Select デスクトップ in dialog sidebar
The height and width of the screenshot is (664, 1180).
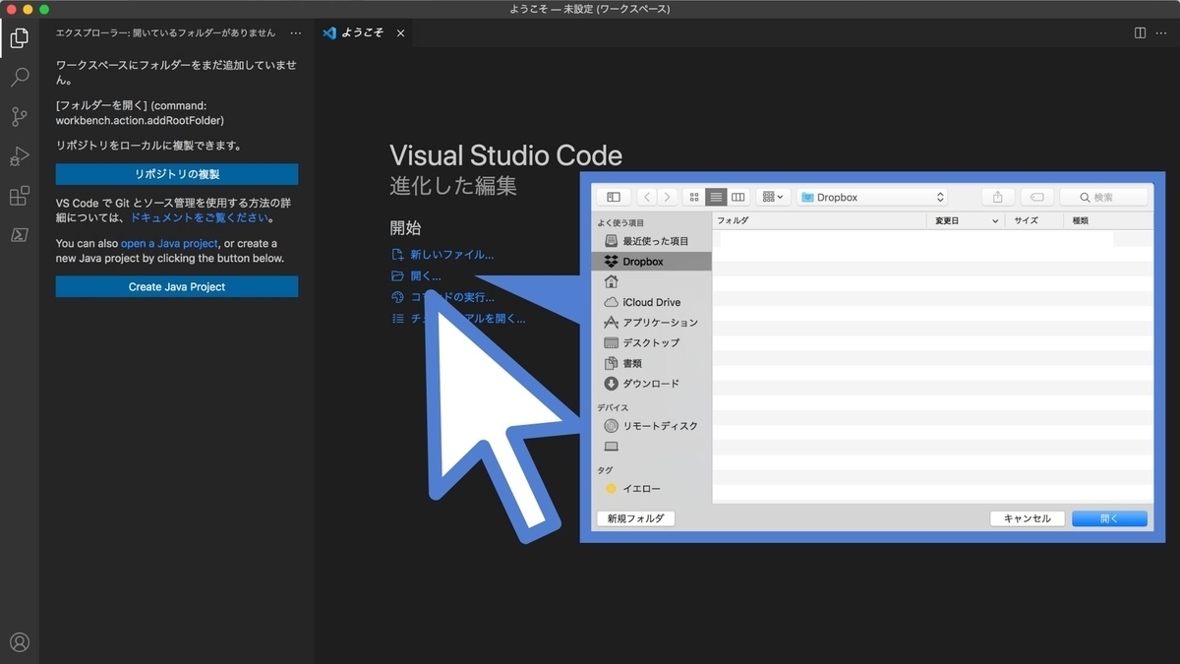click(x=651, y=342)
